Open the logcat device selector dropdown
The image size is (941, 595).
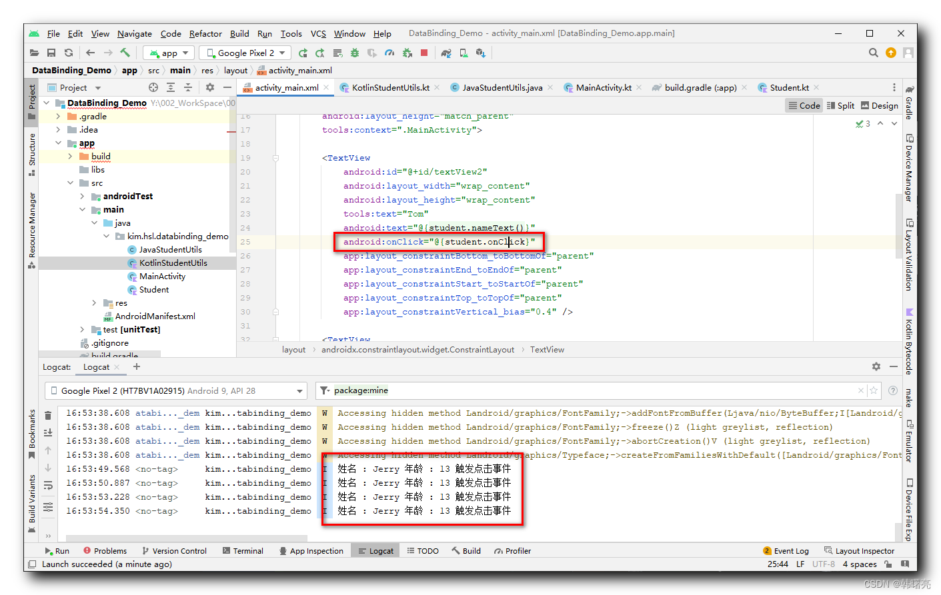click(175, 390)
